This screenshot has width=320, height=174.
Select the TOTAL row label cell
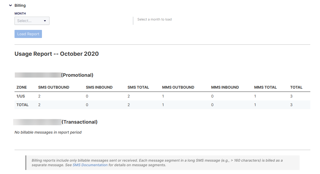tap(22, 105)
